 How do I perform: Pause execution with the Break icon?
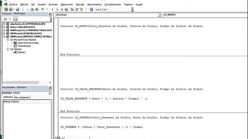click(57, 9)
